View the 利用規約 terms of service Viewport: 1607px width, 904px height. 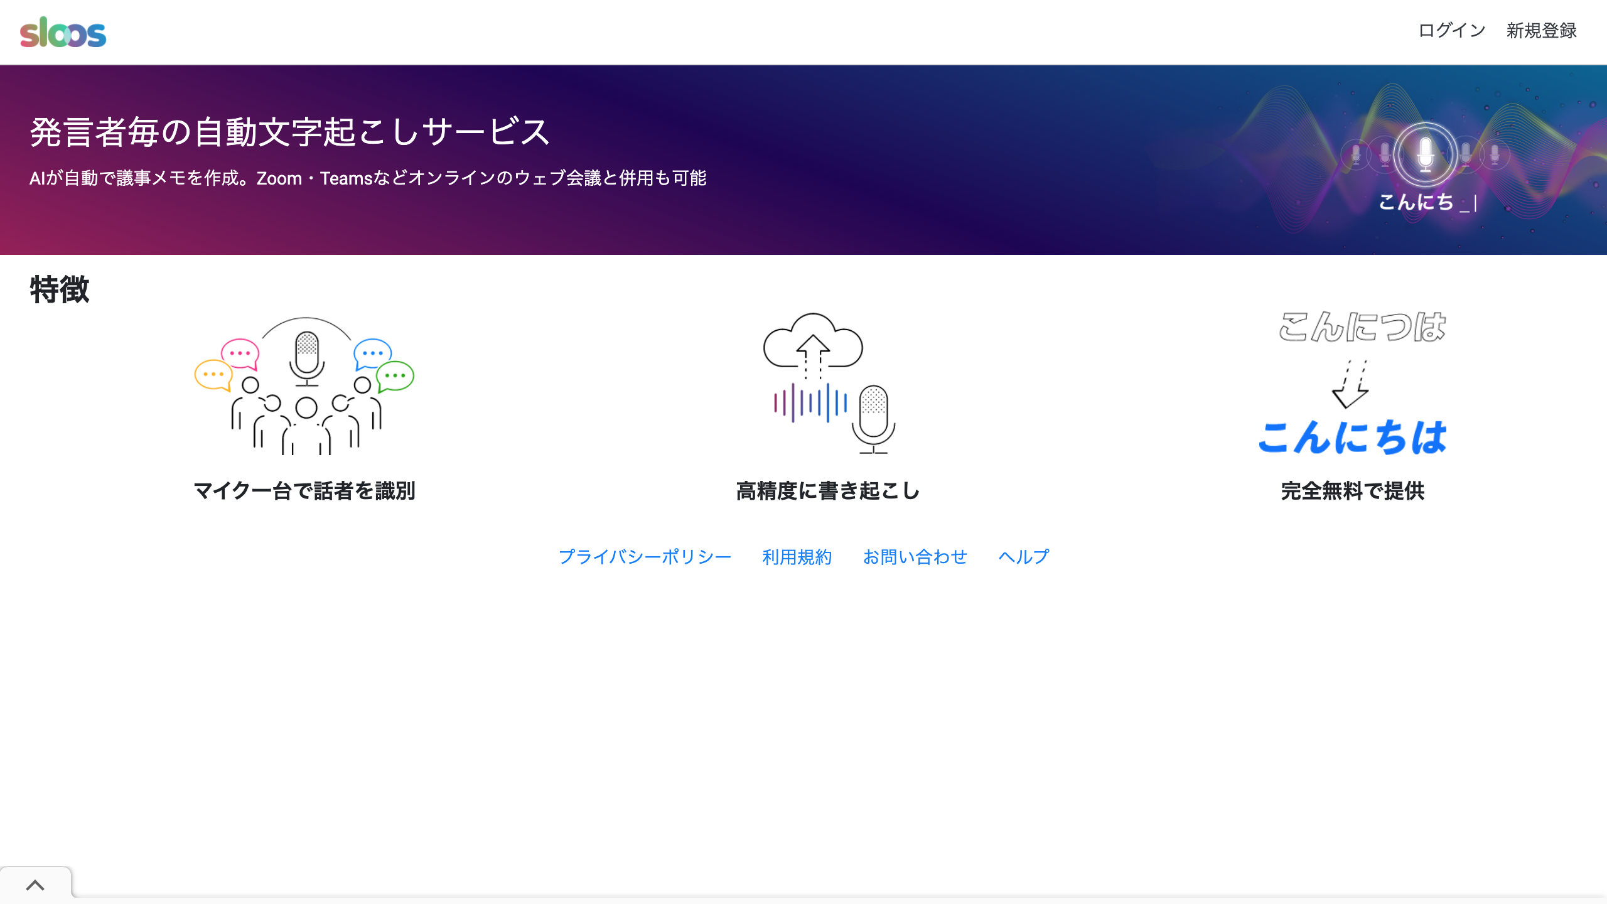(x=798, y=556)
